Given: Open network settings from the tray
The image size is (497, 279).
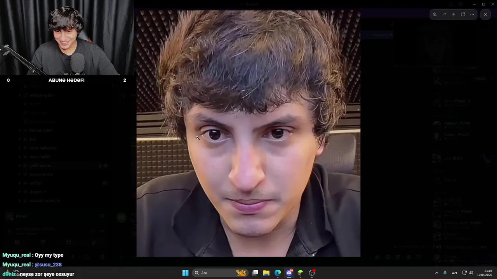Looking at the screenshot, I should point(464,273).
